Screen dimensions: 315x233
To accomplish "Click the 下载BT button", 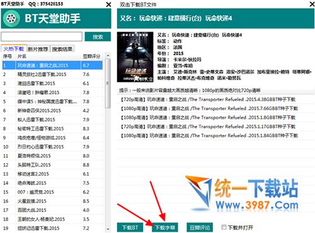I will 130,227.
